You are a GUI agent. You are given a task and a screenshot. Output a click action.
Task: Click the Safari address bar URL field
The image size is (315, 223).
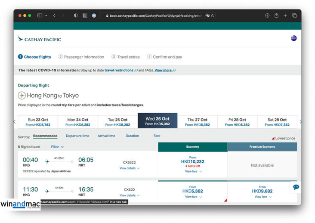point(155,15)
